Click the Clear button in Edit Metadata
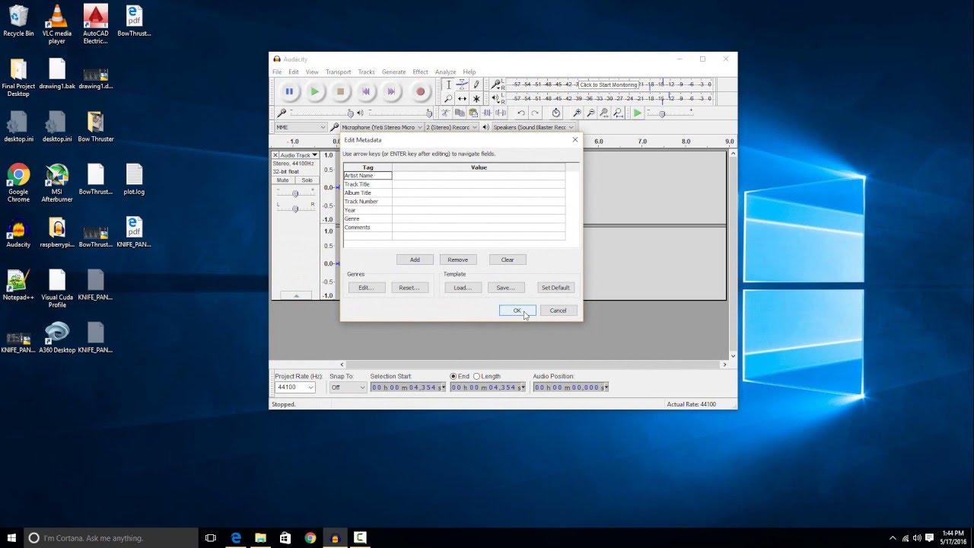Viewport: 974px width, 548px height. (x=508, y=260)
